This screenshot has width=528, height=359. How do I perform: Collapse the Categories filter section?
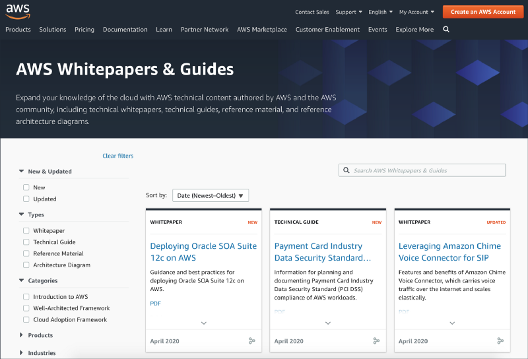coord(22,280)
